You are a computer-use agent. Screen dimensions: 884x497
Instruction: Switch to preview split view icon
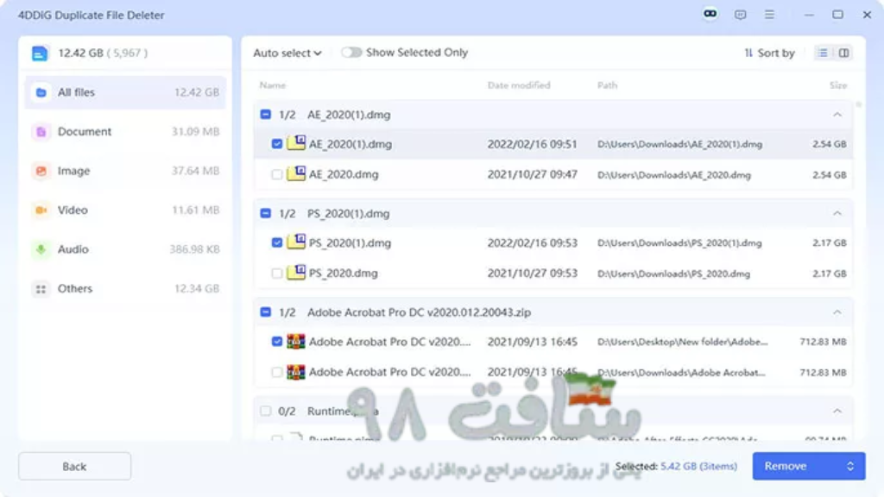pos(844,53)
